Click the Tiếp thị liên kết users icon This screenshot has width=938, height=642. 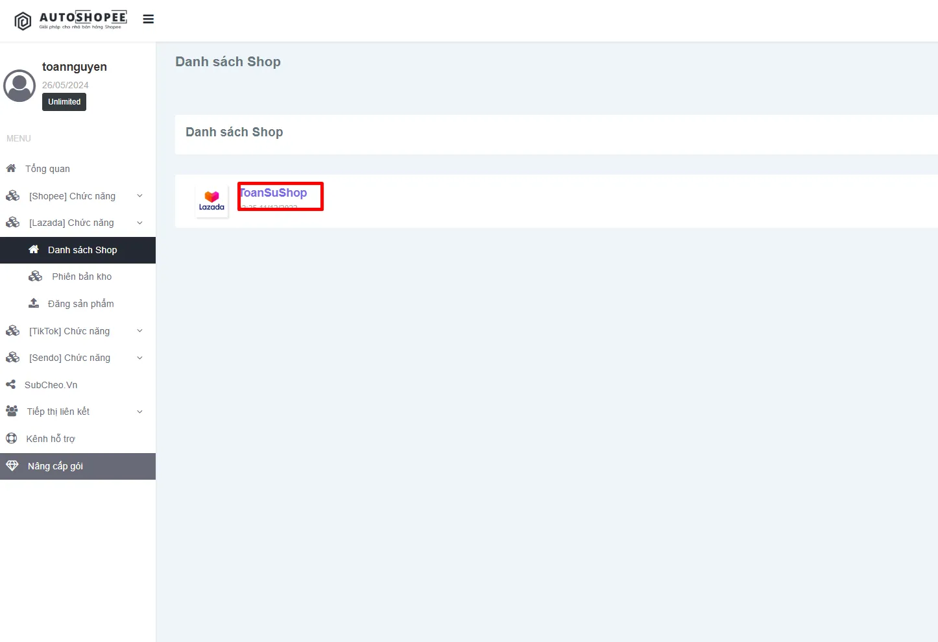(x=12, y=412)
